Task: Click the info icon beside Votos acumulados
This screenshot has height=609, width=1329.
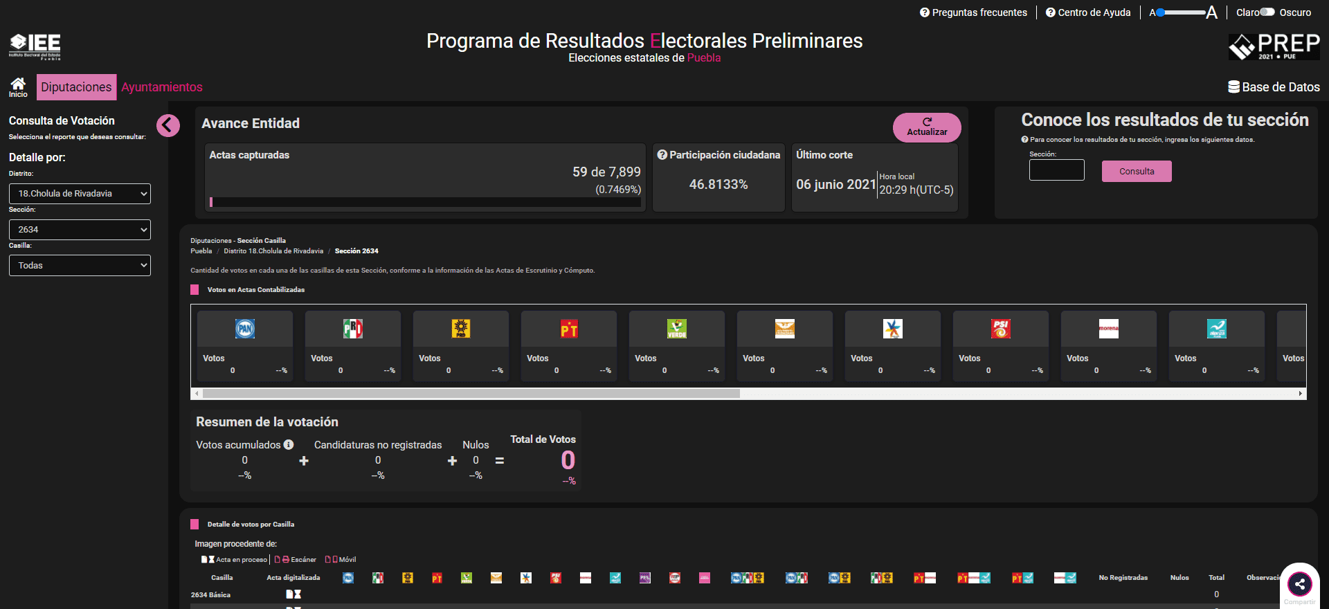Action: click(289, 445)
